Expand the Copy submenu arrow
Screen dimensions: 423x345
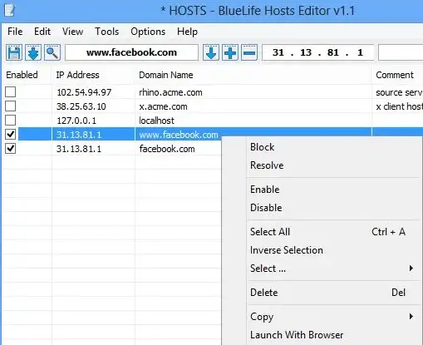click(x=411, y=317)
